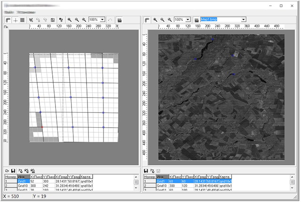The width and height of the screenshot is (301, 202).
Task: Click the add points icon after the grid
Action: coord(31,20)
